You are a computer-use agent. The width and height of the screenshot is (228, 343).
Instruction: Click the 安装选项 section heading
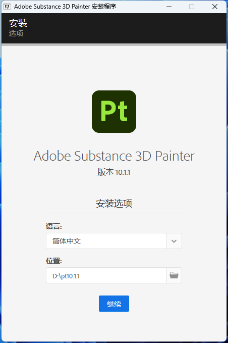coord(114,204)
